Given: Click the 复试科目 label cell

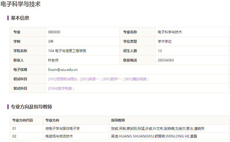Looking at the screenshot, I should [28, 88].
